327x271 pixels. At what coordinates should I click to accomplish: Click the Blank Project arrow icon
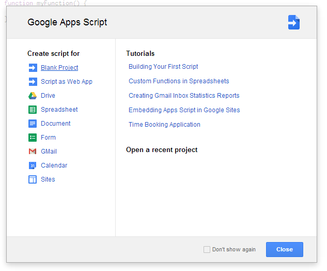pyautogui.click(x=33, y=68)
